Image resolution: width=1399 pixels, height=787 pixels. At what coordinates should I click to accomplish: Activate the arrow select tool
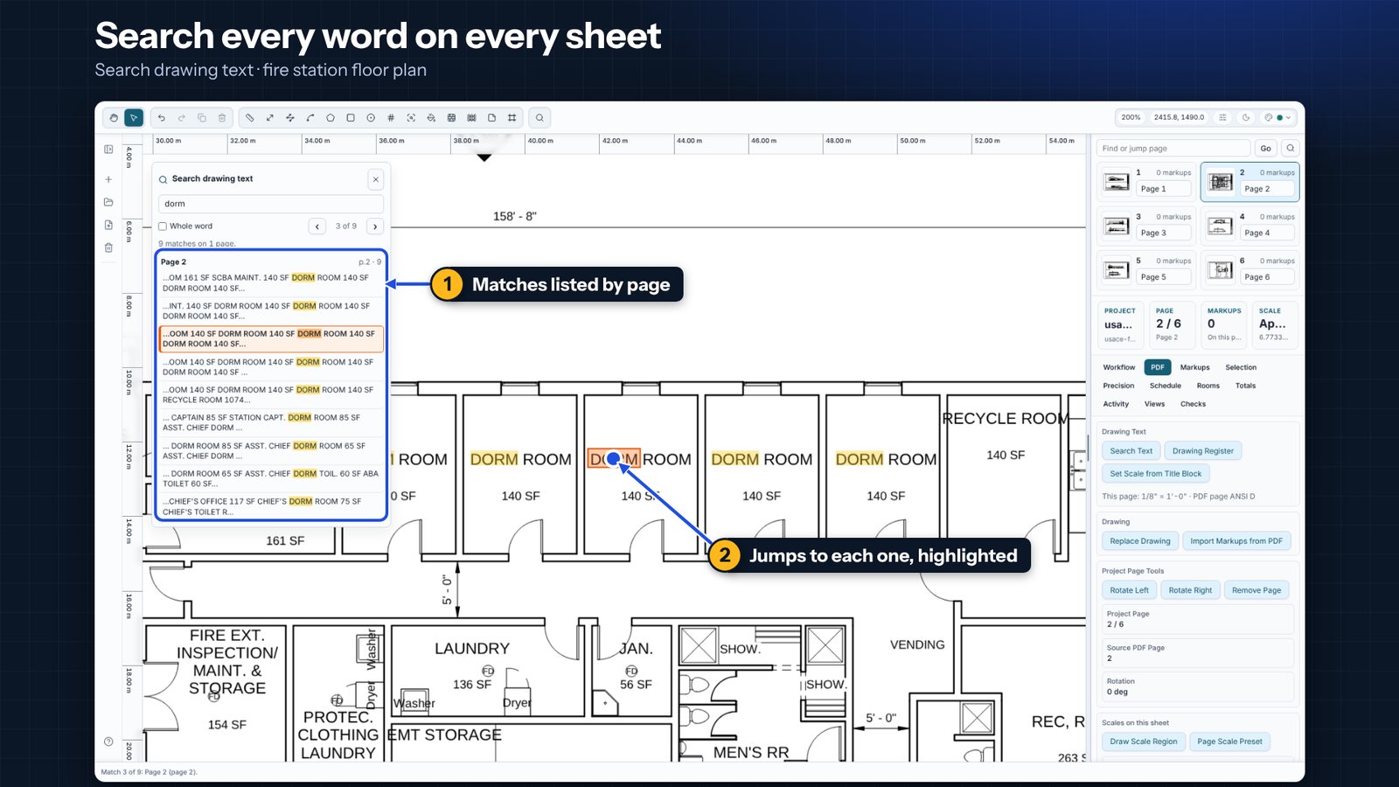click(134, 117)
